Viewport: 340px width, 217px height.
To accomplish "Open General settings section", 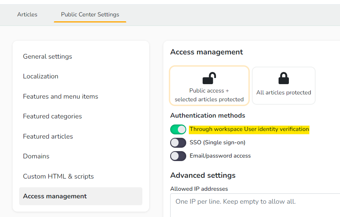I will (x=47, y=56).
